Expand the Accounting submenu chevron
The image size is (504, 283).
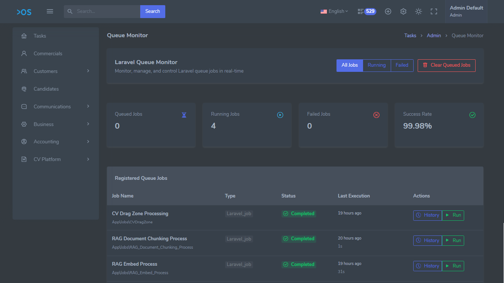click(x=88, y=141)
